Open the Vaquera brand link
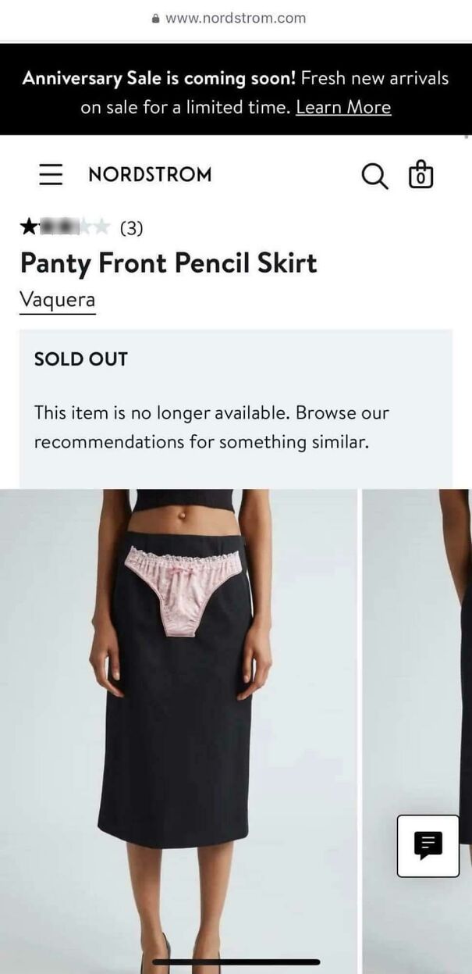Screen dimensions: 472x974 58,300
